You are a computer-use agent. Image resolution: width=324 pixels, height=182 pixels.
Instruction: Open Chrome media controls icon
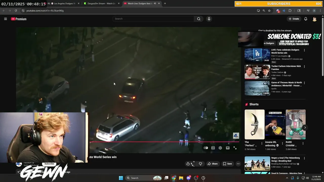tap(308, 11)
